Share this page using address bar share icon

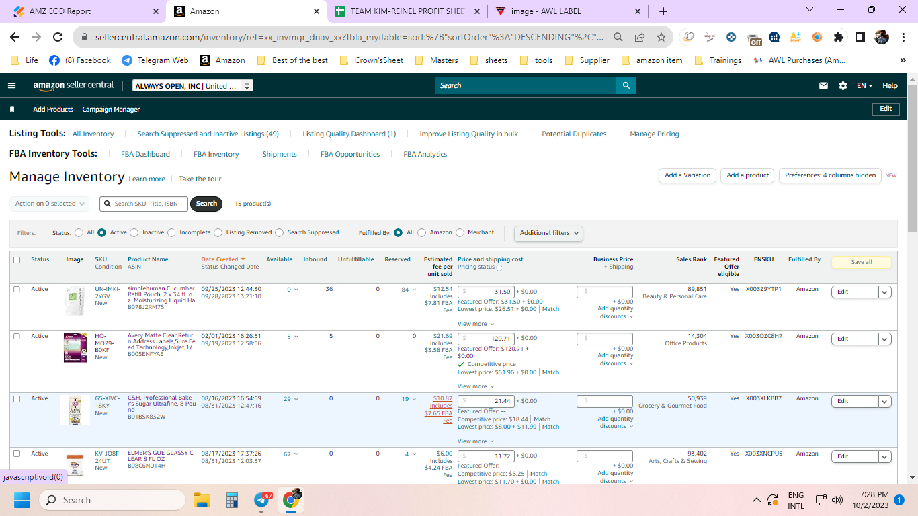[640, 37]
